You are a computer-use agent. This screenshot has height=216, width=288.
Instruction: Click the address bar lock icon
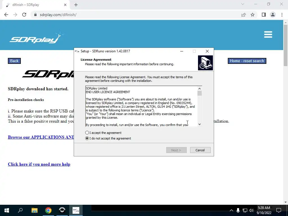coord(35,15)
